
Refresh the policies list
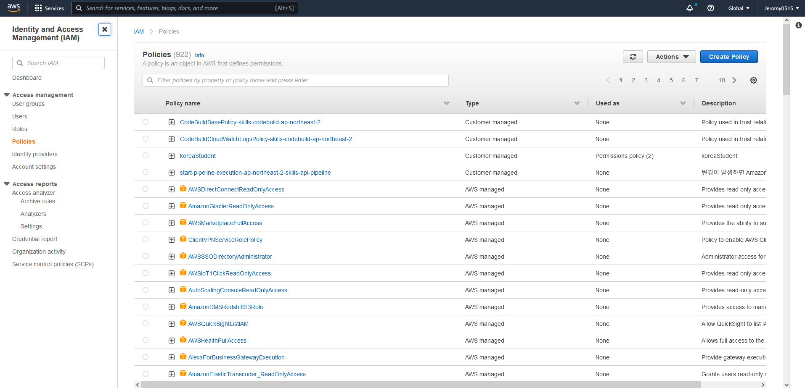pyautogui.click(x=633, y=57)
